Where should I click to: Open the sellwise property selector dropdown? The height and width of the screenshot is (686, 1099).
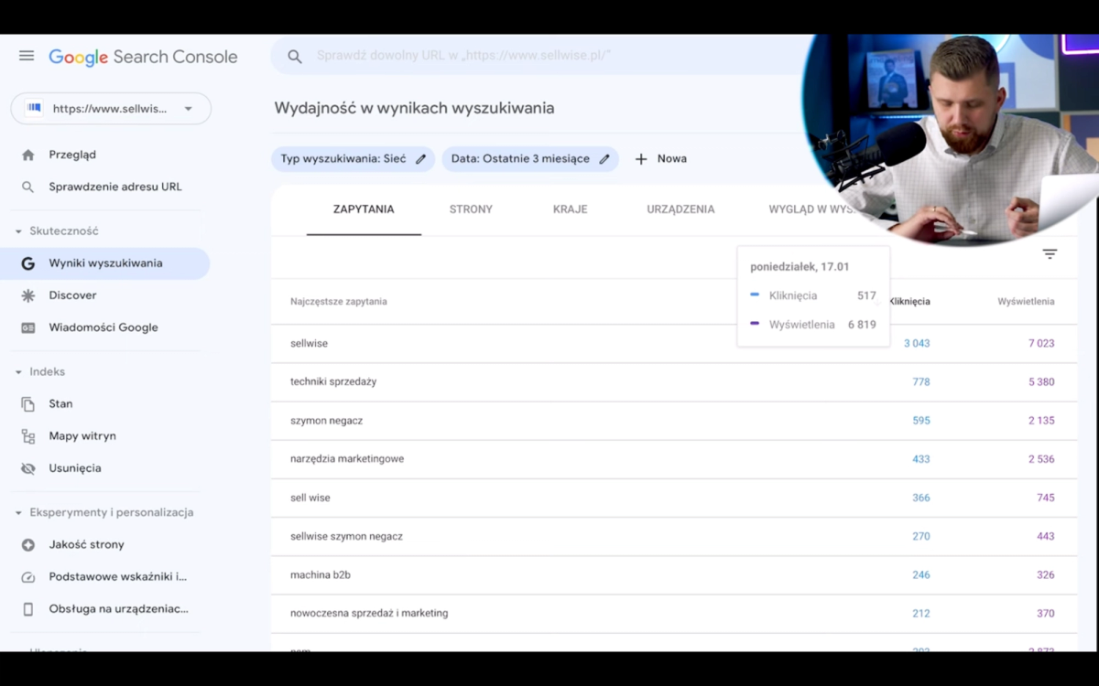coord(111,108)
